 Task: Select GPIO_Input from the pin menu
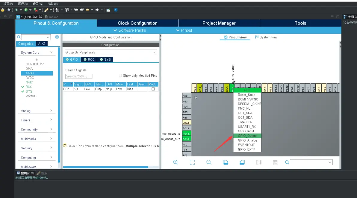coord(246,131)
